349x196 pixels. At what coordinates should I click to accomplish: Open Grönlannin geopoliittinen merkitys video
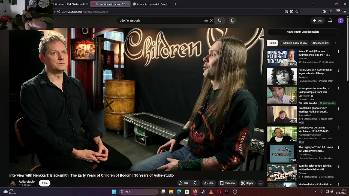coord(313,110)
